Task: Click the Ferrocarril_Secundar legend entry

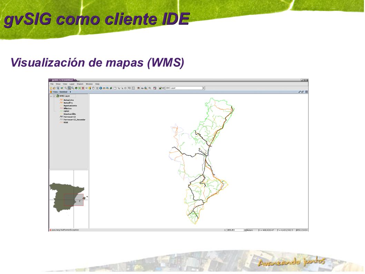Action: tap(75, 120)
